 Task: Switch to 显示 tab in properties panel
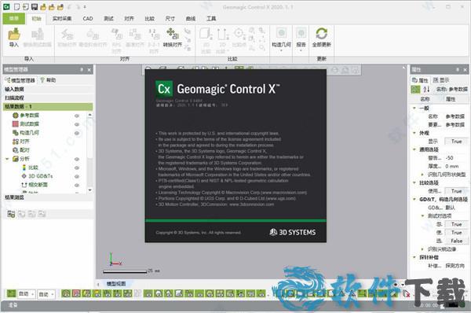441,80
